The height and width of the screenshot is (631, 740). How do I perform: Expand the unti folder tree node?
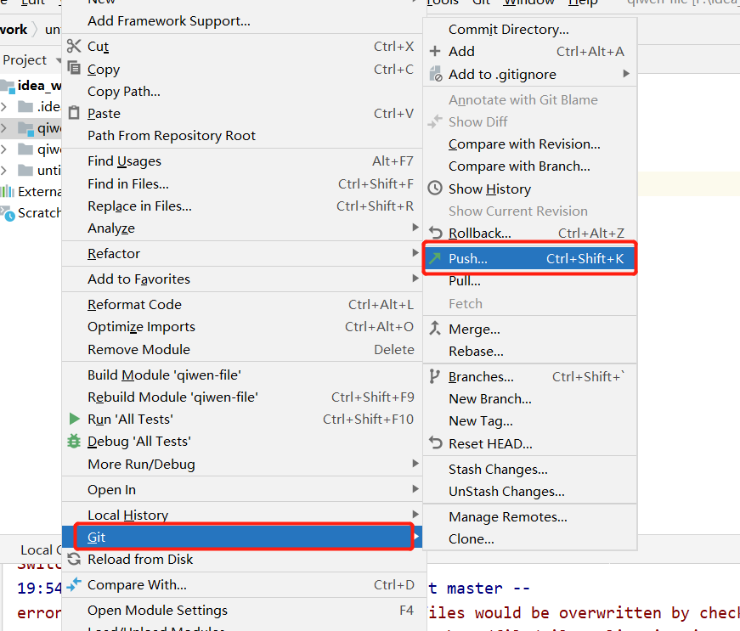tap(4, 170)
